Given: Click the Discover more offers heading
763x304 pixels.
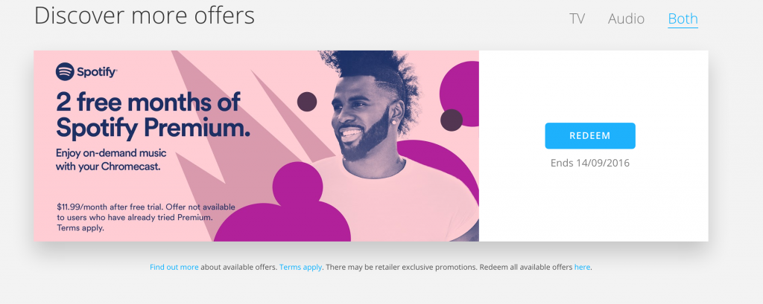Looking at the screenshot, I should pyautogui.click(x=144, y=16).
